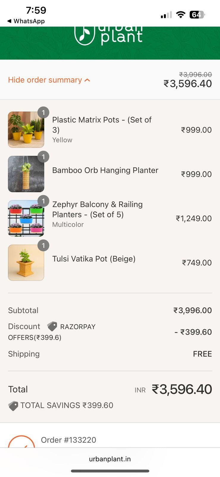Tap quantity badge on Zephyr Planters

43,201
